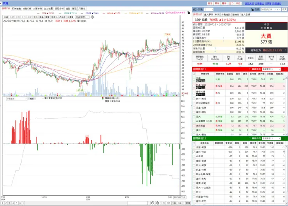
Task: Tick the checkbox for 台灣摩根士丹利
Action: coord(194,121)
